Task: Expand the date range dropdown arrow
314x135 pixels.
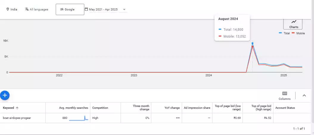Action: click(x=124, y=10)
